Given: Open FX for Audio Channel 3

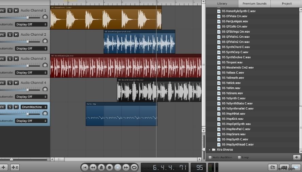Looking at the screenshot, I should pyautogui.click(x=2, y=58).
